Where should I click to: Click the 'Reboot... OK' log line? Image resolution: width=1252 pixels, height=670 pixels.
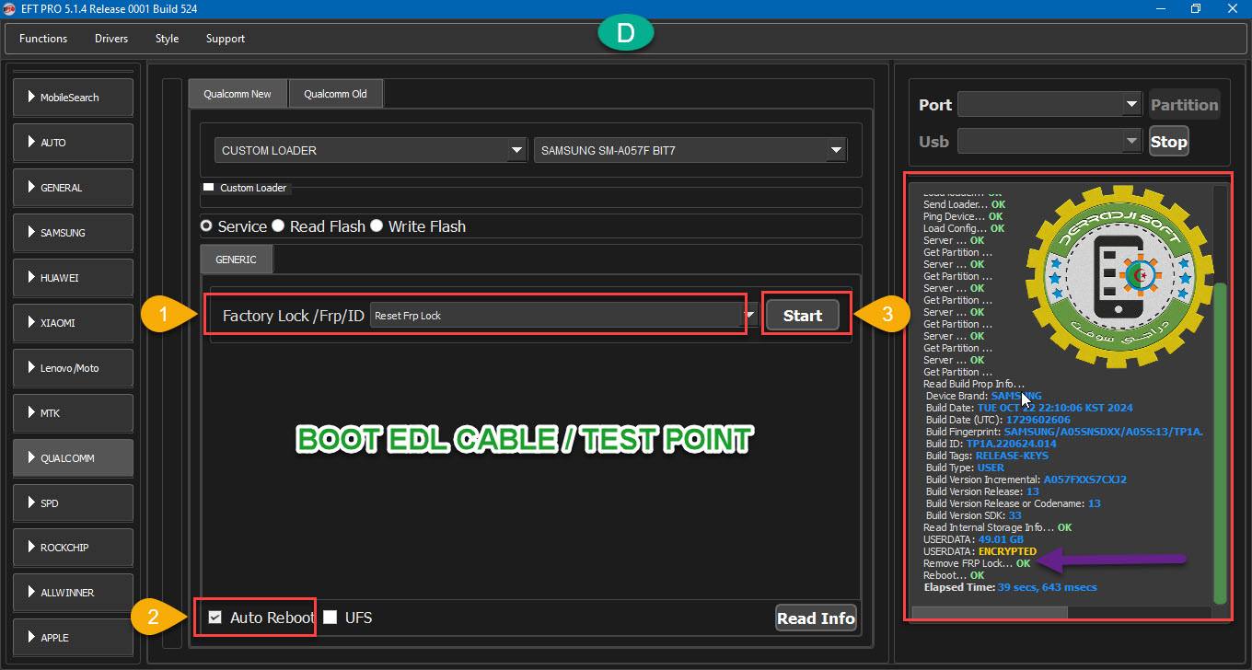pyautogui.click(x=954, y=575)
